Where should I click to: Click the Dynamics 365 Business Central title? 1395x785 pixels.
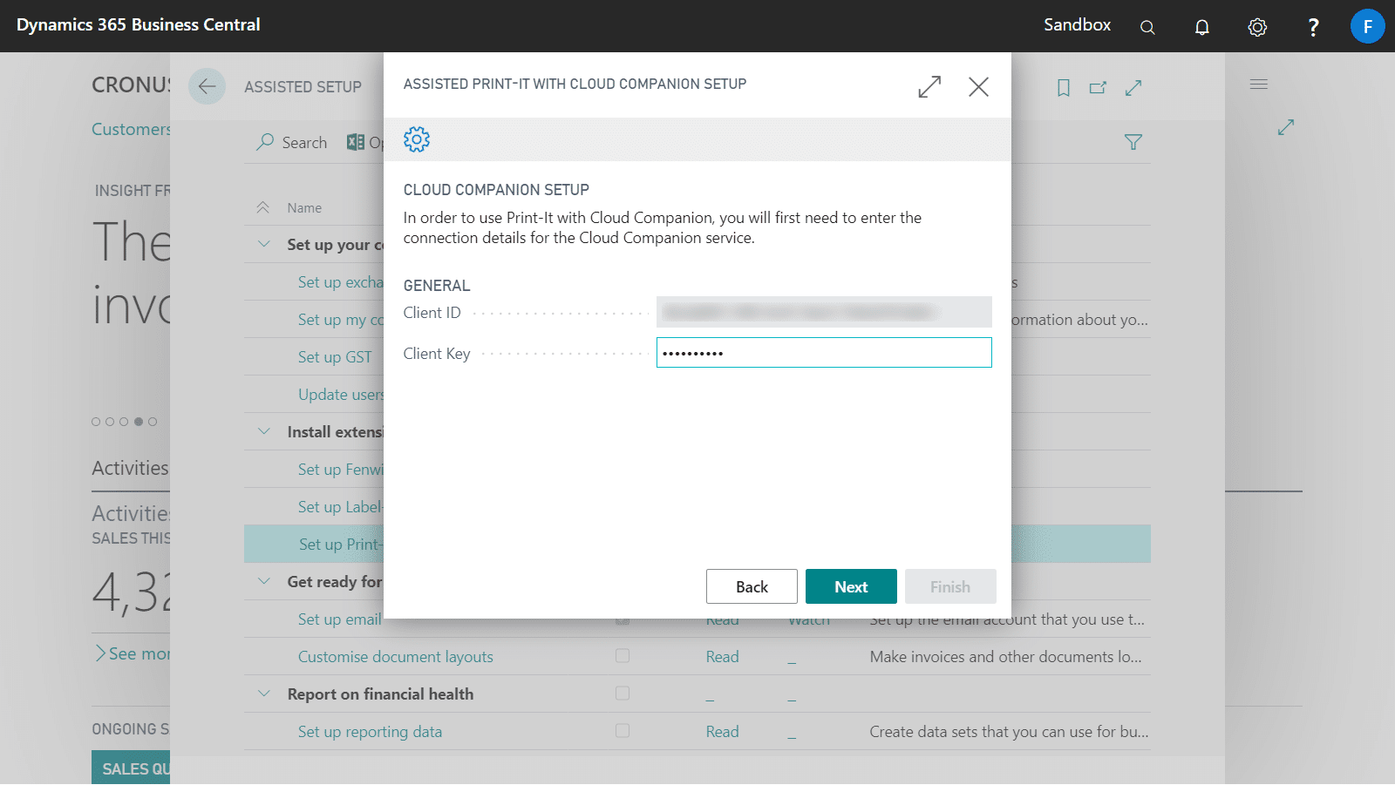138,25
